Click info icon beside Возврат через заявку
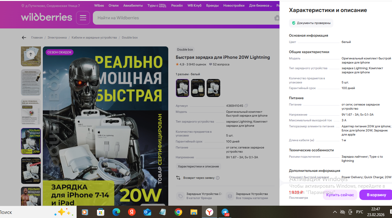The image size is (392, 218). coord(218,178)
